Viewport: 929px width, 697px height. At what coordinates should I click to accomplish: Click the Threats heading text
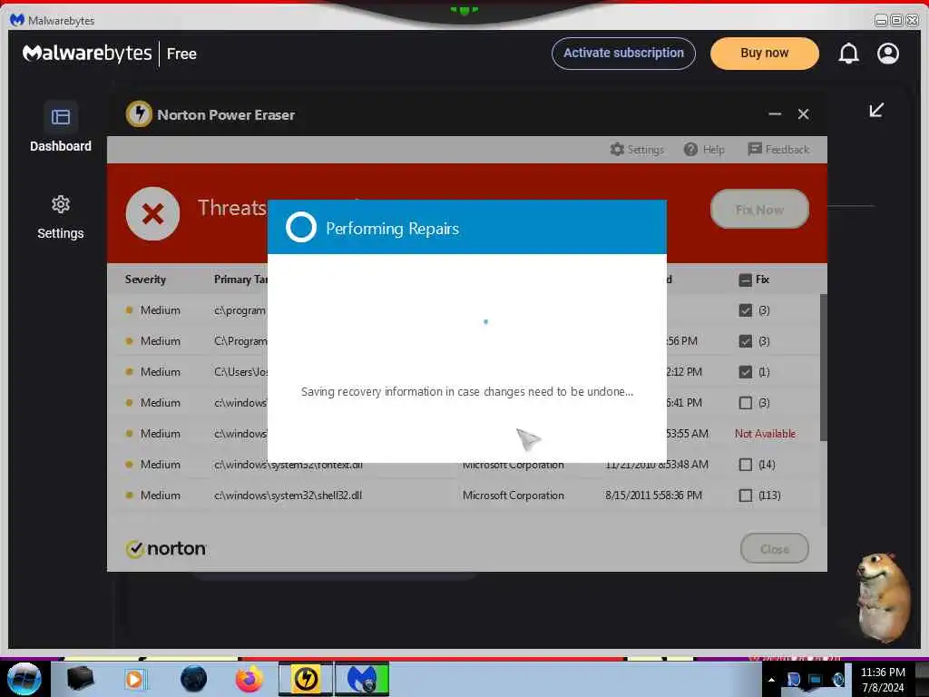point(232,208)
